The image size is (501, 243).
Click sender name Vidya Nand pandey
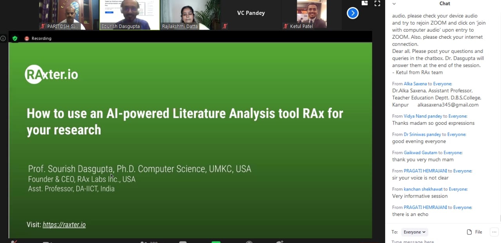point(423,116)
